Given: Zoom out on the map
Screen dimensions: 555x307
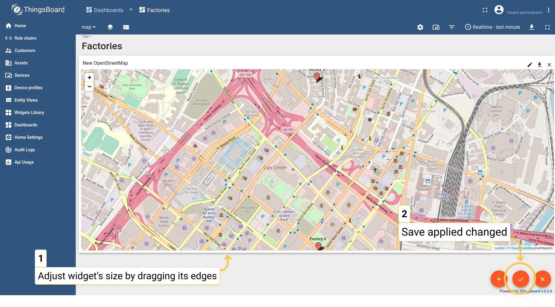Looking at the screenshot, I should pyautogui.click(x=89, y=87).
